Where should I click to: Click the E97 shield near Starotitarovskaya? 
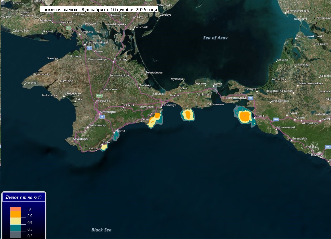(x=250, y=98)
